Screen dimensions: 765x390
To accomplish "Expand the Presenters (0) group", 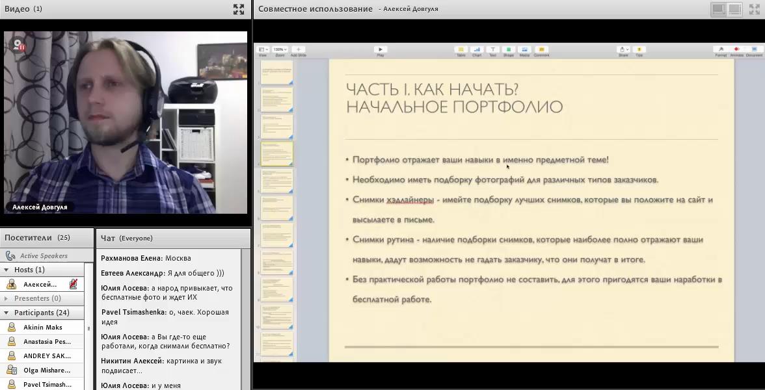I will [x=7, y=298].
